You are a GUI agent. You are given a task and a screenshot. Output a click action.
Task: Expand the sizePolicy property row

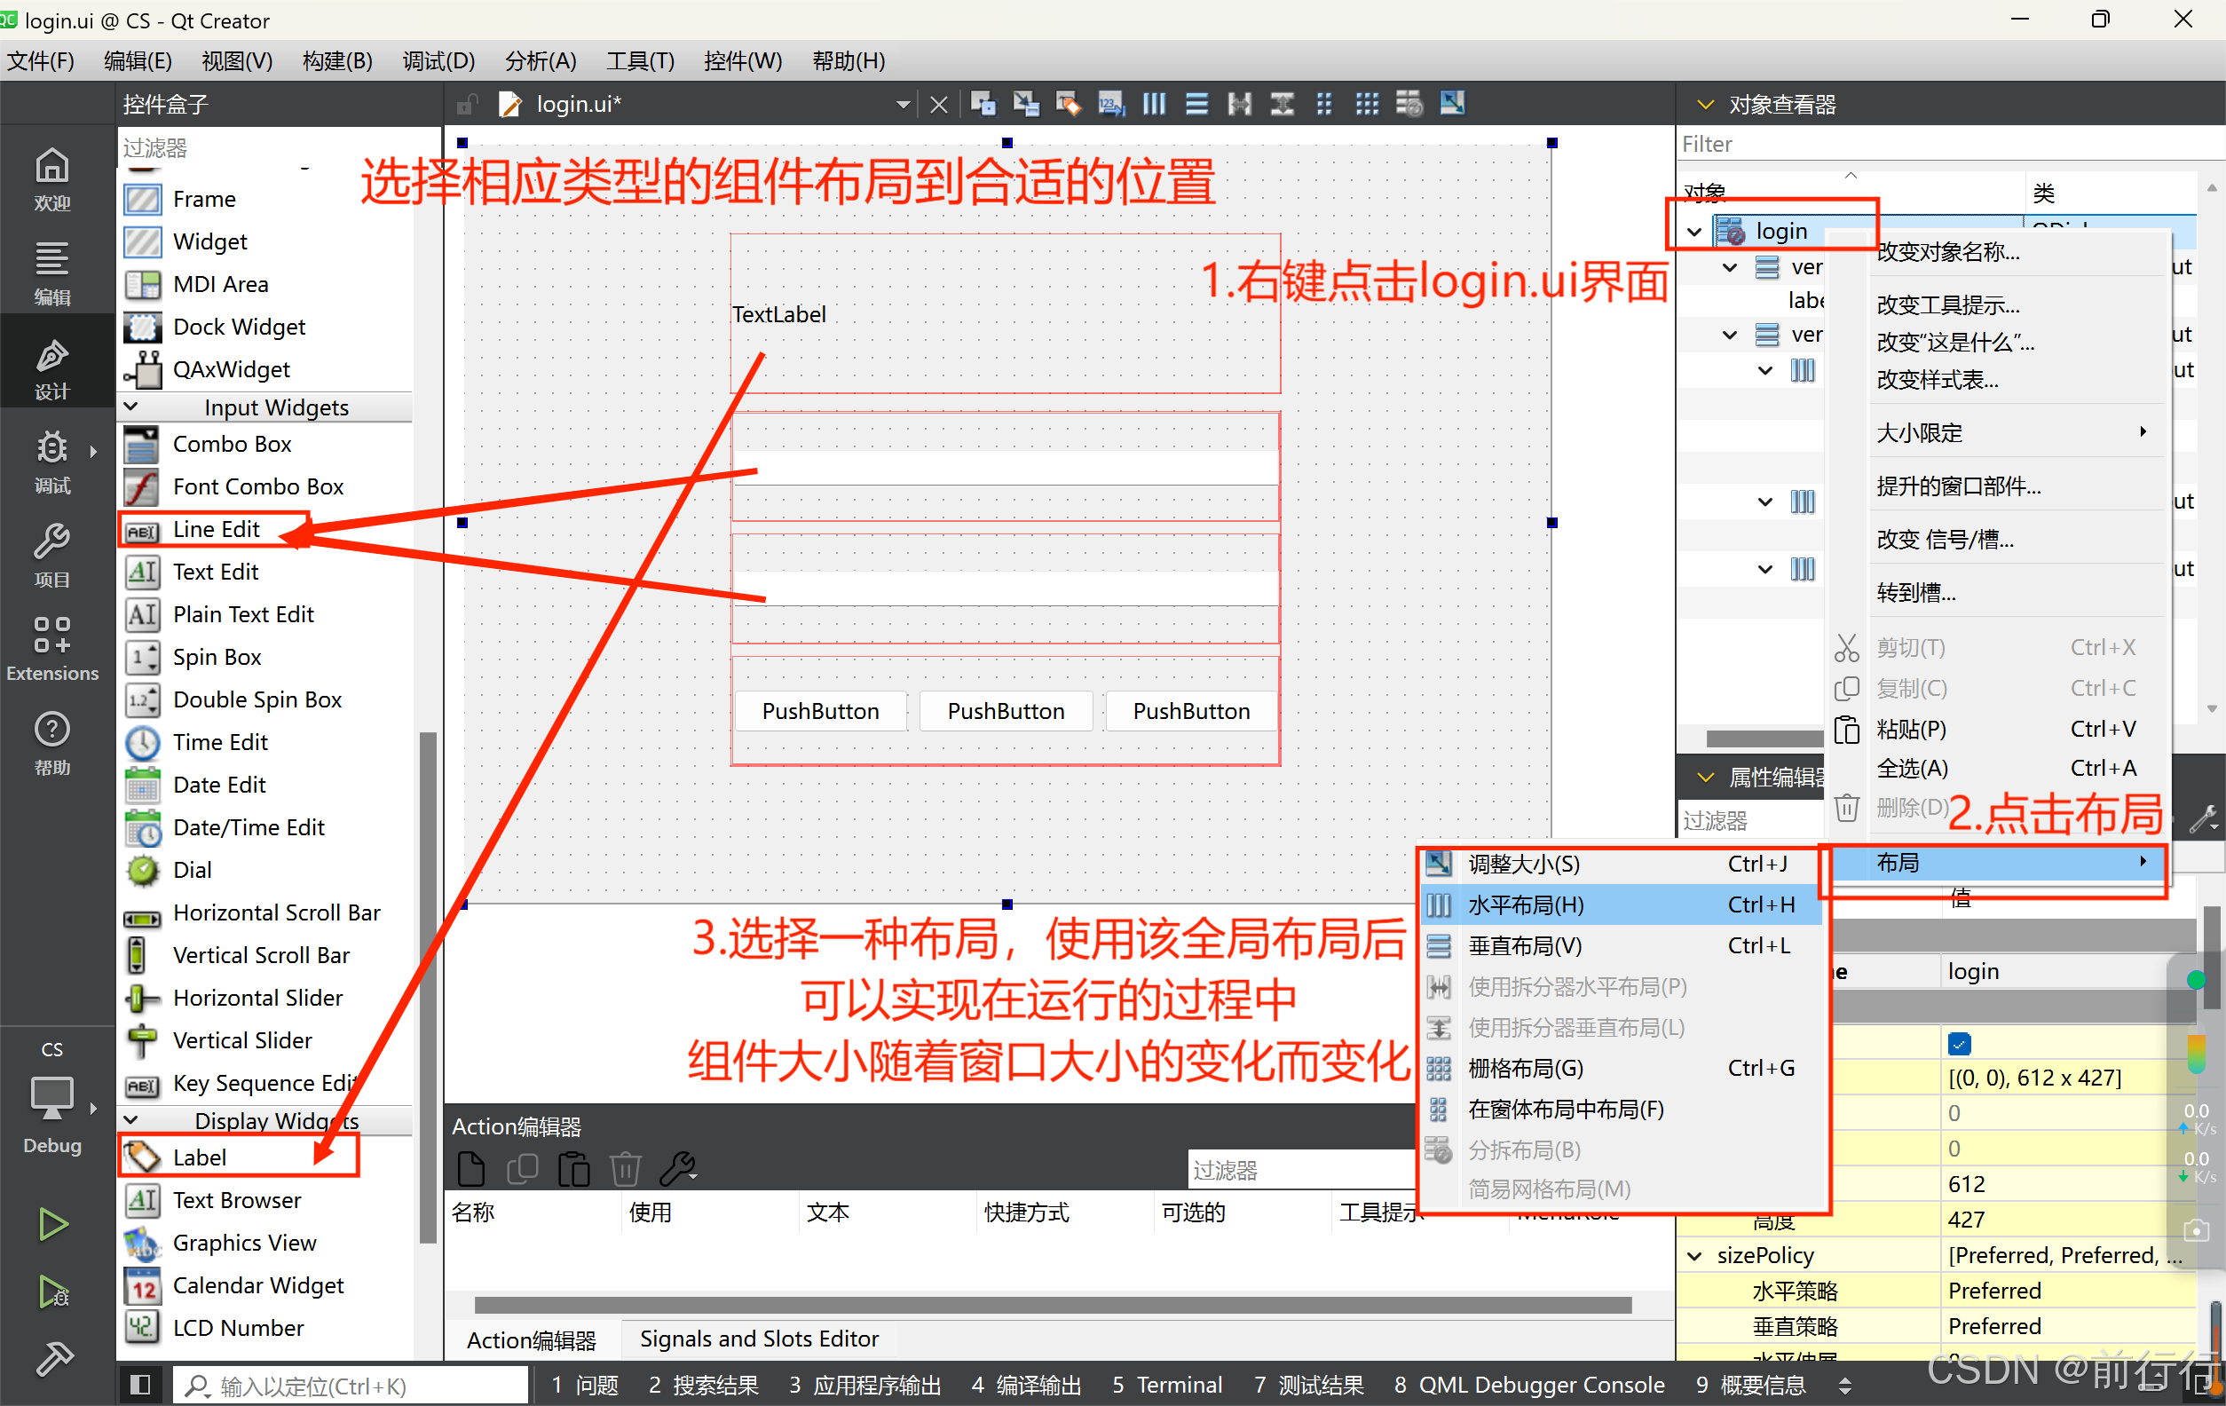pyautogui.click(x=1695, y=1254)
